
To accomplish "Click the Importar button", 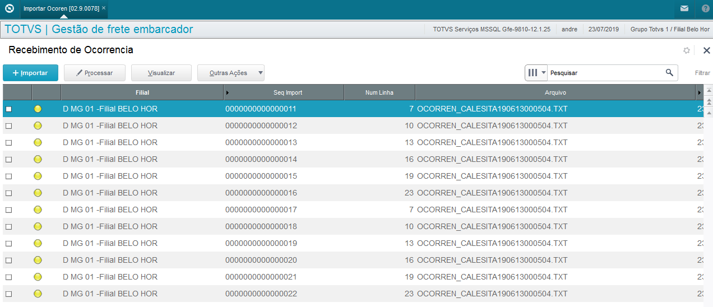I will click(x=30, y=73).
